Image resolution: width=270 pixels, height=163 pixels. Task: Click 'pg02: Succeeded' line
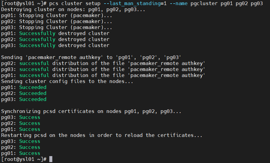coord(24,93)
